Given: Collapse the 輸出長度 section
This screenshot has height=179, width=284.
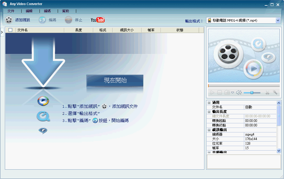Looking at the screenshot, I should tap(209, 112).
